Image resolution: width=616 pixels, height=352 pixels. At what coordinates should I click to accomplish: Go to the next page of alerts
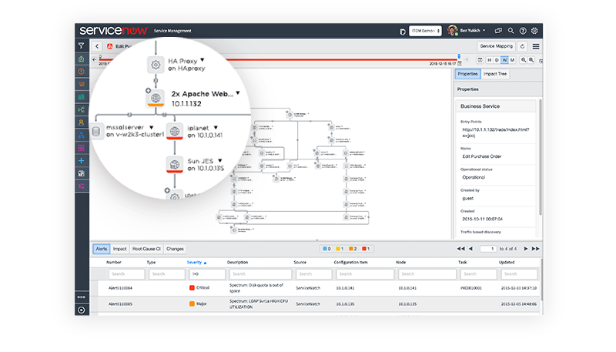point(526,249)
